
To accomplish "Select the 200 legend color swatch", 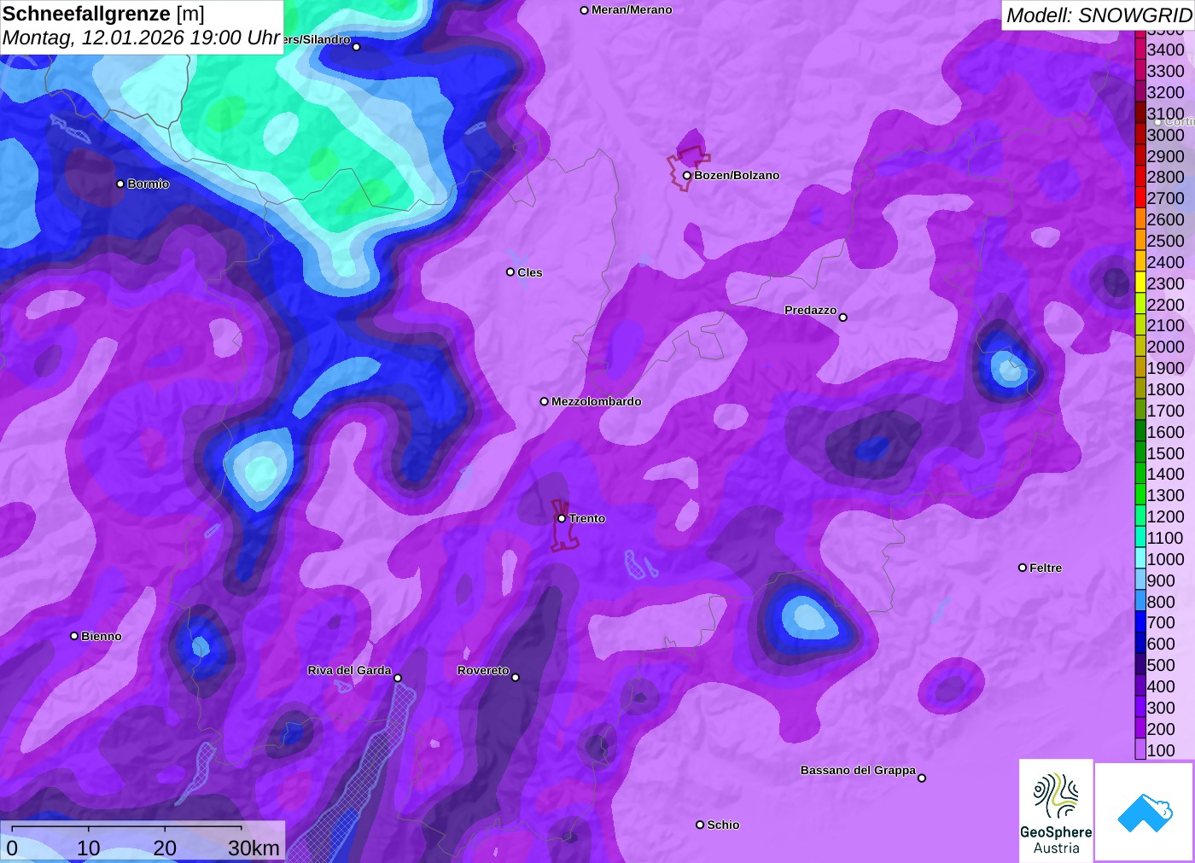I will click(1140, 728).
